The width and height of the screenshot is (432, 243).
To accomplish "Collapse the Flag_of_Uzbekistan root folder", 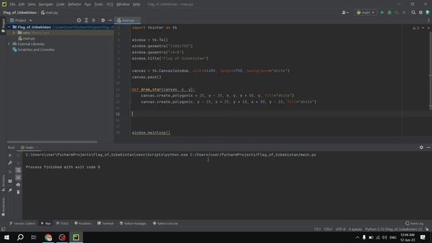I will click(9, 27).
